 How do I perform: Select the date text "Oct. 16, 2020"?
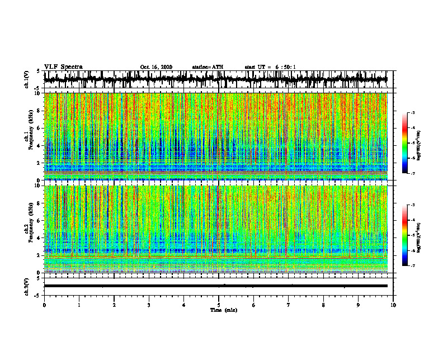coord(156,67)
